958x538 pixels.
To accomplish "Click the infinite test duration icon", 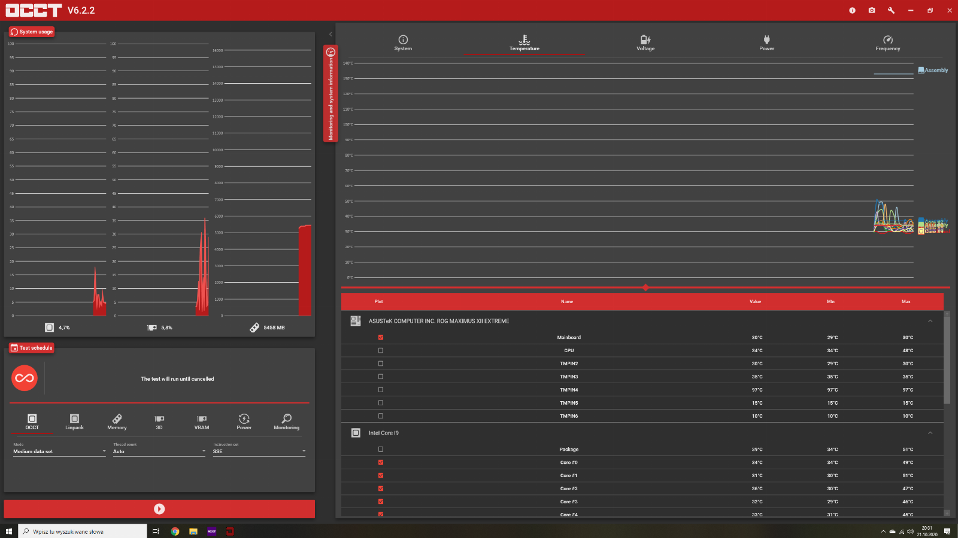I will click(x=25, y=378).
